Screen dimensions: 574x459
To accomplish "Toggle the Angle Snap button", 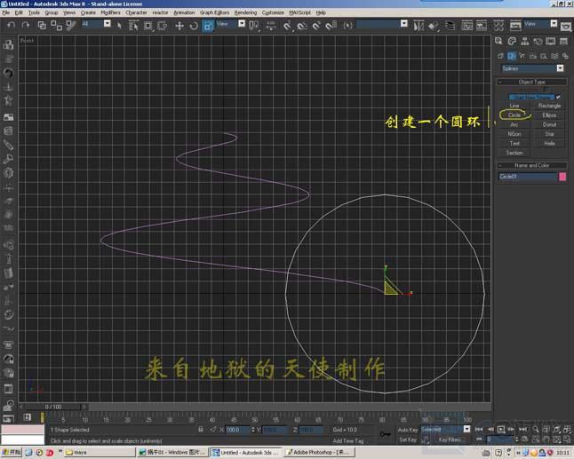I will click(x=302, y=26).
